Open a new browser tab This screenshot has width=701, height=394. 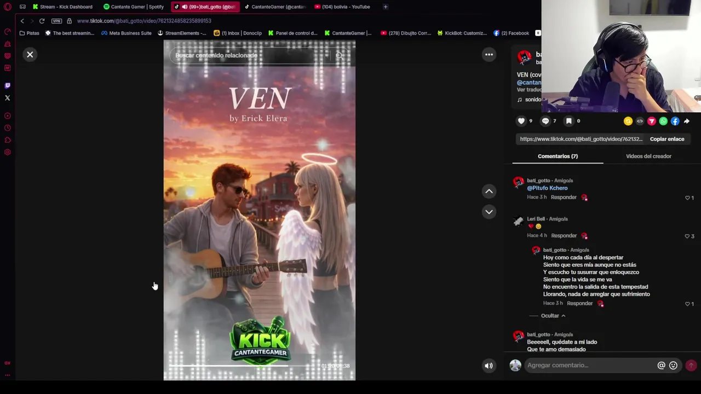pyautogui.click(x=386, y=7)
